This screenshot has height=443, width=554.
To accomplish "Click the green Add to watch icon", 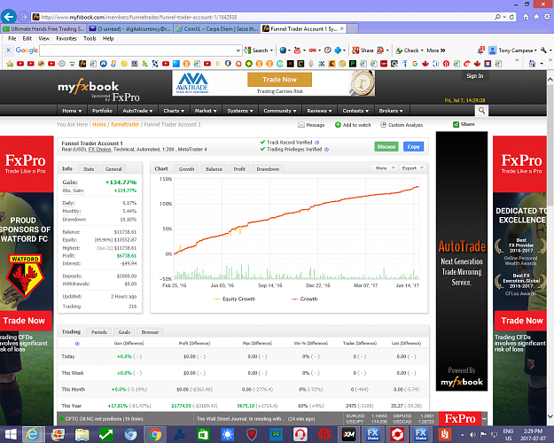I will click(x=338, y=125).
